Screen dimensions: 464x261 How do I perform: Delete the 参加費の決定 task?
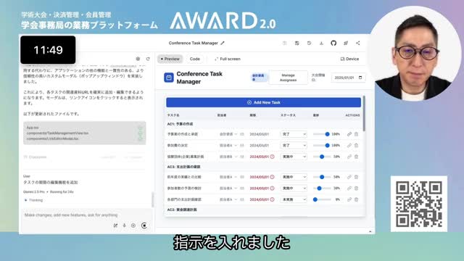coord(356,145)
